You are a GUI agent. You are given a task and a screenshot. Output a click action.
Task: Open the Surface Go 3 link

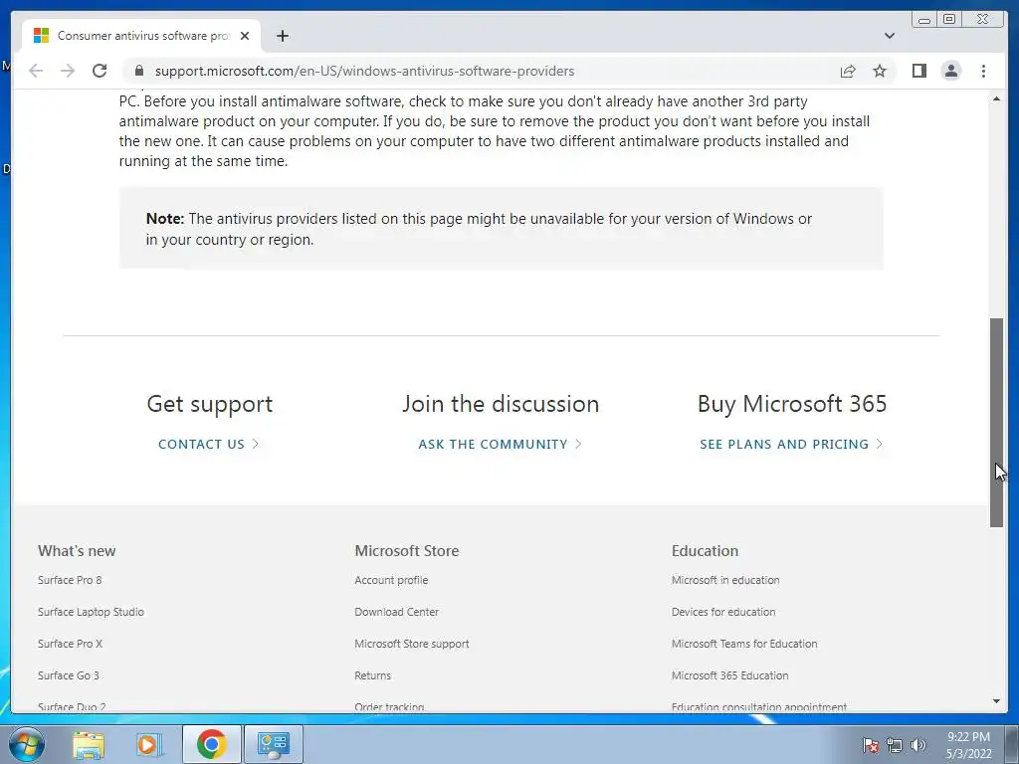pos(69,675)
